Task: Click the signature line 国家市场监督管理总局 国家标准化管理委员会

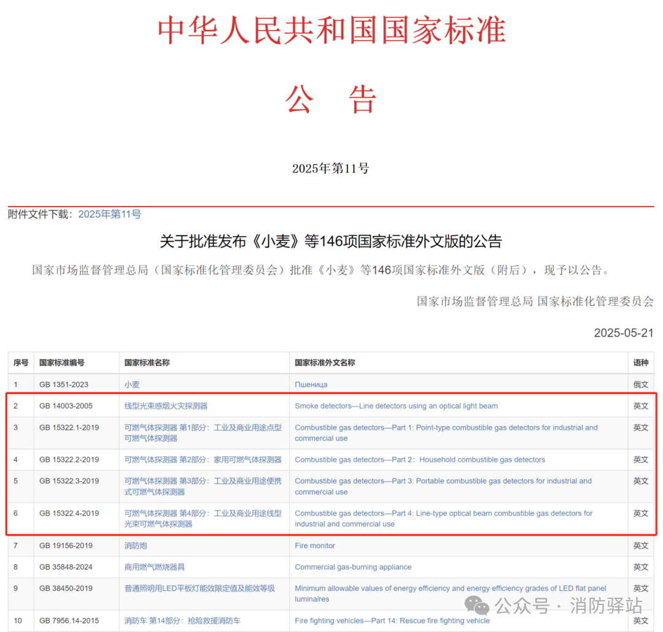Action: tap(535, 302)
